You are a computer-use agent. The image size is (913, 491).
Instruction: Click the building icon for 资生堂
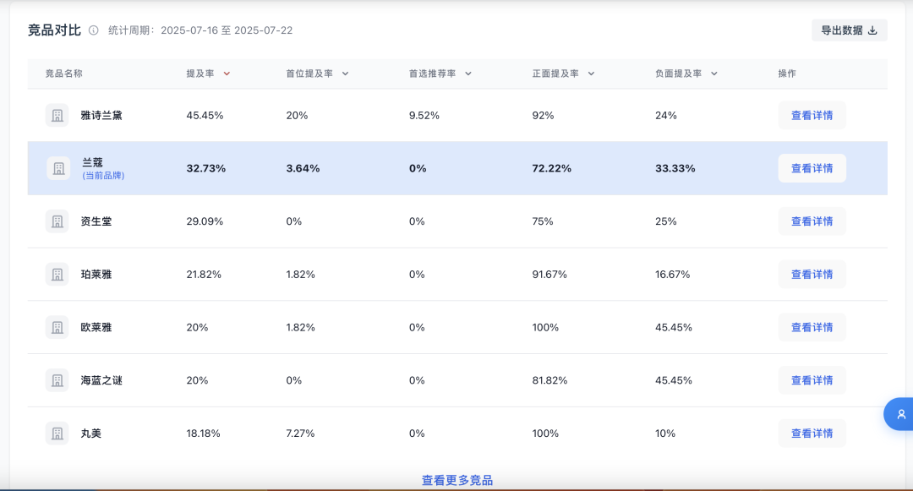(57, 221)
